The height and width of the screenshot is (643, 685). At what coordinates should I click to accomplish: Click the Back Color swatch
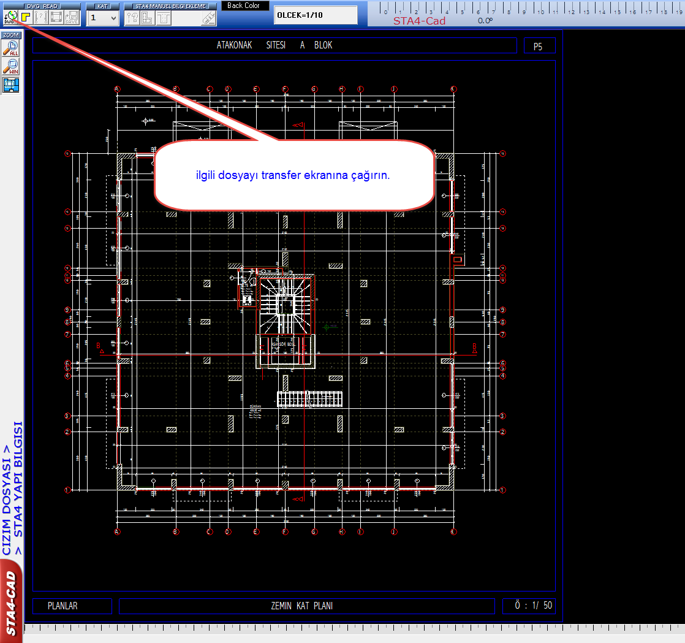coord(244,6)
